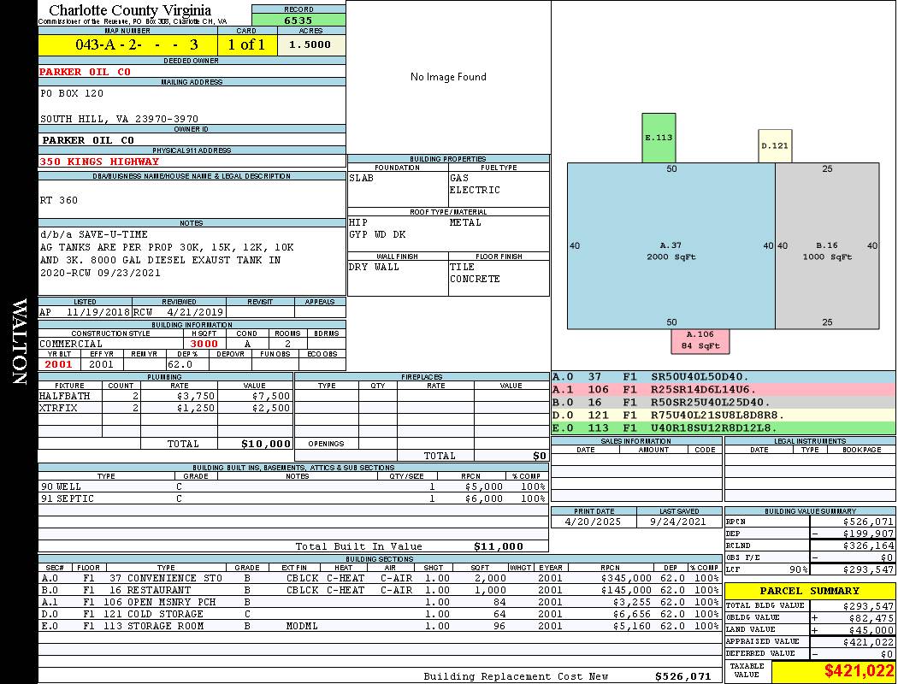Click yellow D.121 cold storage block in sketch

pyautogui.click(x=774, y=146)
